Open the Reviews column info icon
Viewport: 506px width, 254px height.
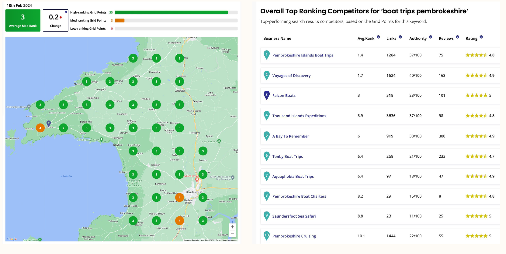[457, 37]
